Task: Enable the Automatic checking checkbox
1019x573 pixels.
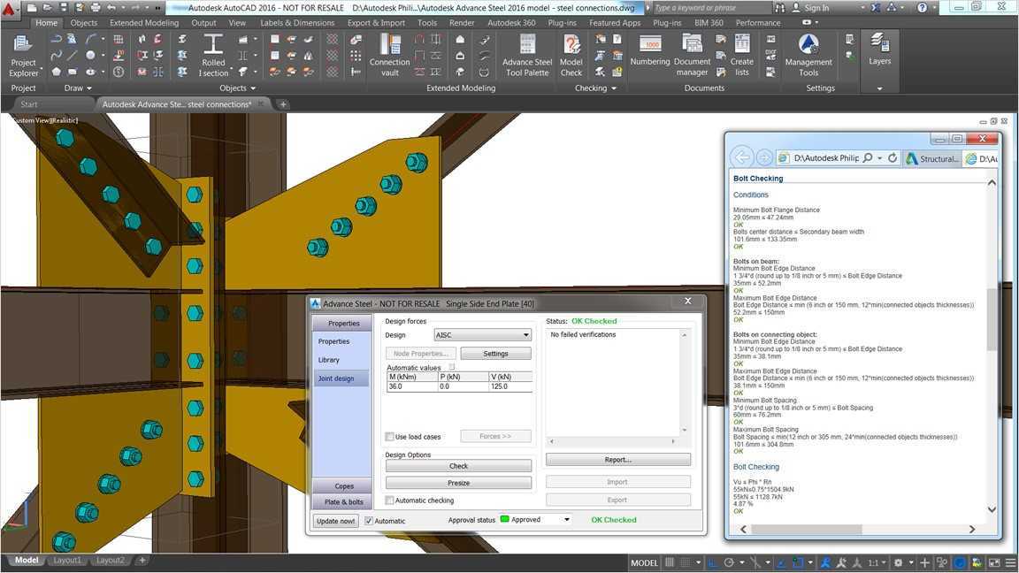Action: pos(390,500)
